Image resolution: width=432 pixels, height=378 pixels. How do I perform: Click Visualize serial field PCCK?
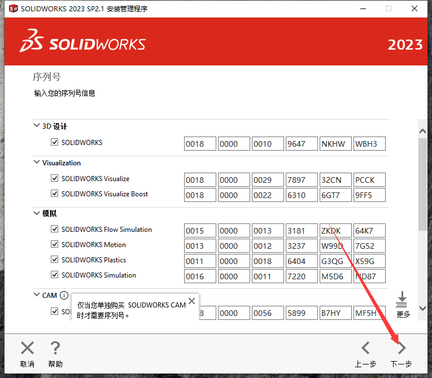click(x=369, y=180)
